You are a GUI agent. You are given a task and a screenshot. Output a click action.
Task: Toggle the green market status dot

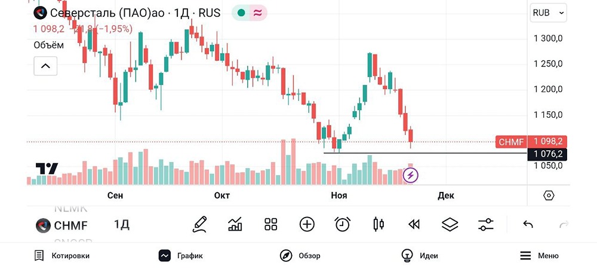pyautogui.click(x=241, y=13)
